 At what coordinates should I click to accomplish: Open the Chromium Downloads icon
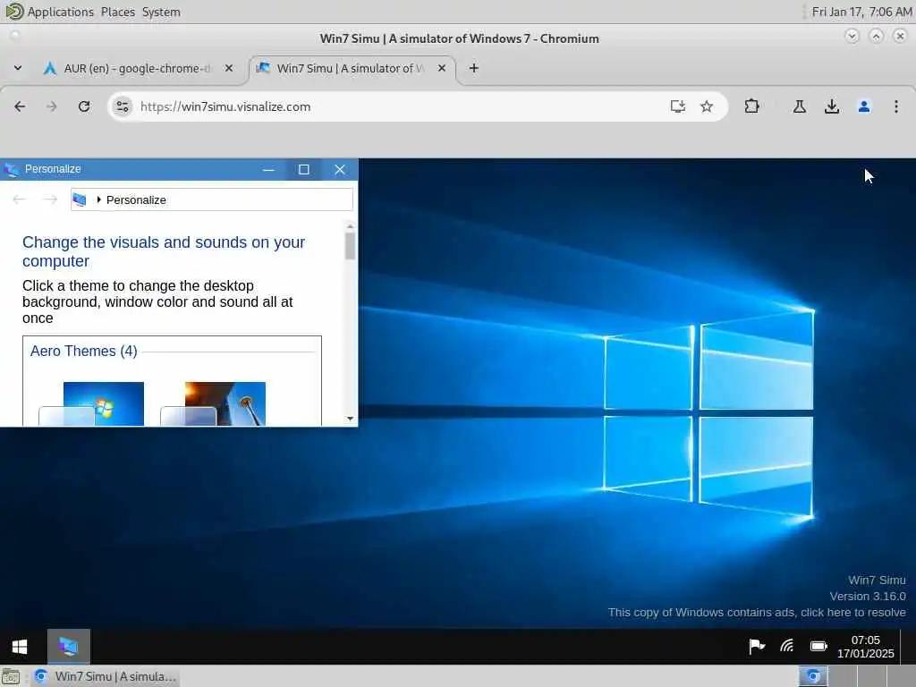832,106
